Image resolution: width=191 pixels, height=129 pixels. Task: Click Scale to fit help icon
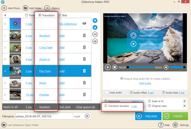pos(149,101)
